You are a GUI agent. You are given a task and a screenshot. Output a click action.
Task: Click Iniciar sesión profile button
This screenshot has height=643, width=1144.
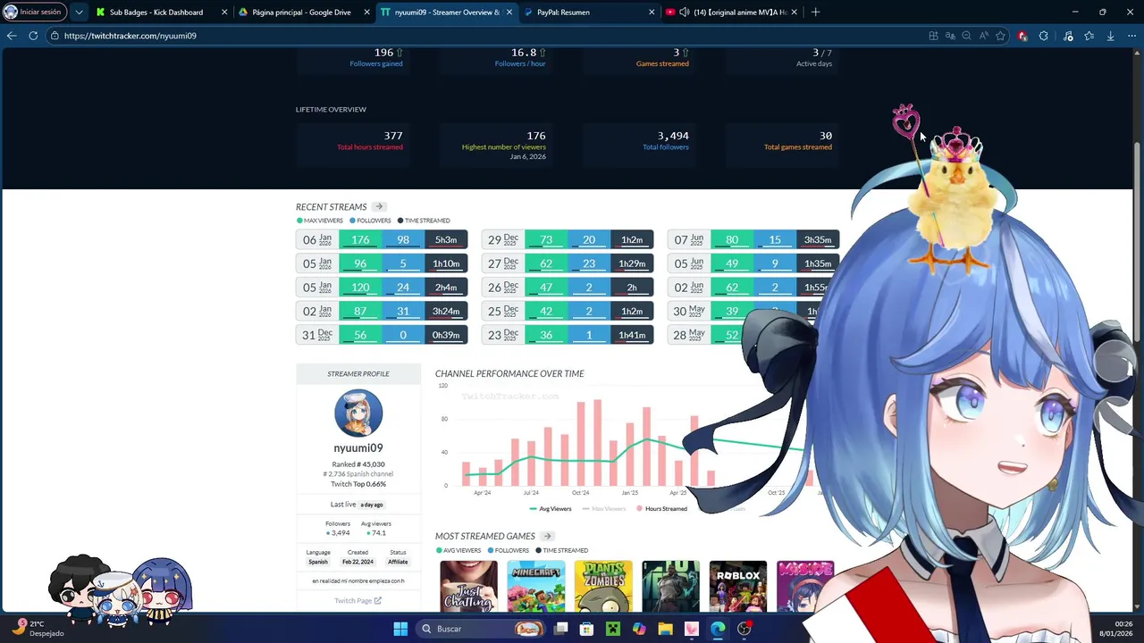click(34, 13)
